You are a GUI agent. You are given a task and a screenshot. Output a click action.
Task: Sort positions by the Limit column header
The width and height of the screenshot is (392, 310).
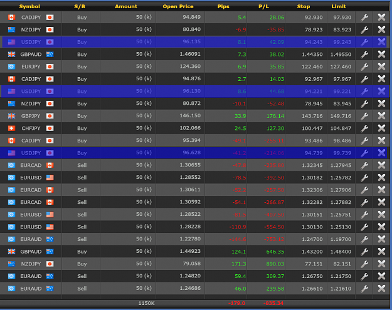point(339,6)
